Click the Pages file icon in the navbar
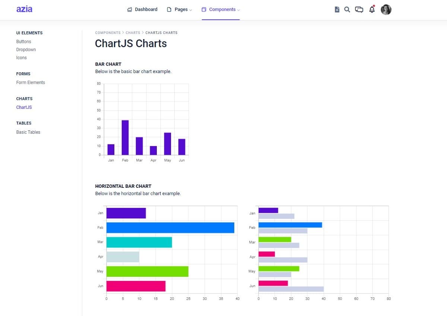The image size is (447, 316). coord(169,9)
